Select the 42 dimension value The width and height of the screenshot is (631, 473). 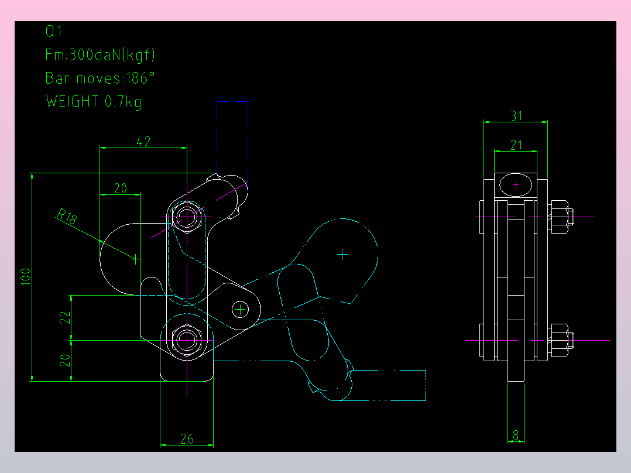point(143,141)
